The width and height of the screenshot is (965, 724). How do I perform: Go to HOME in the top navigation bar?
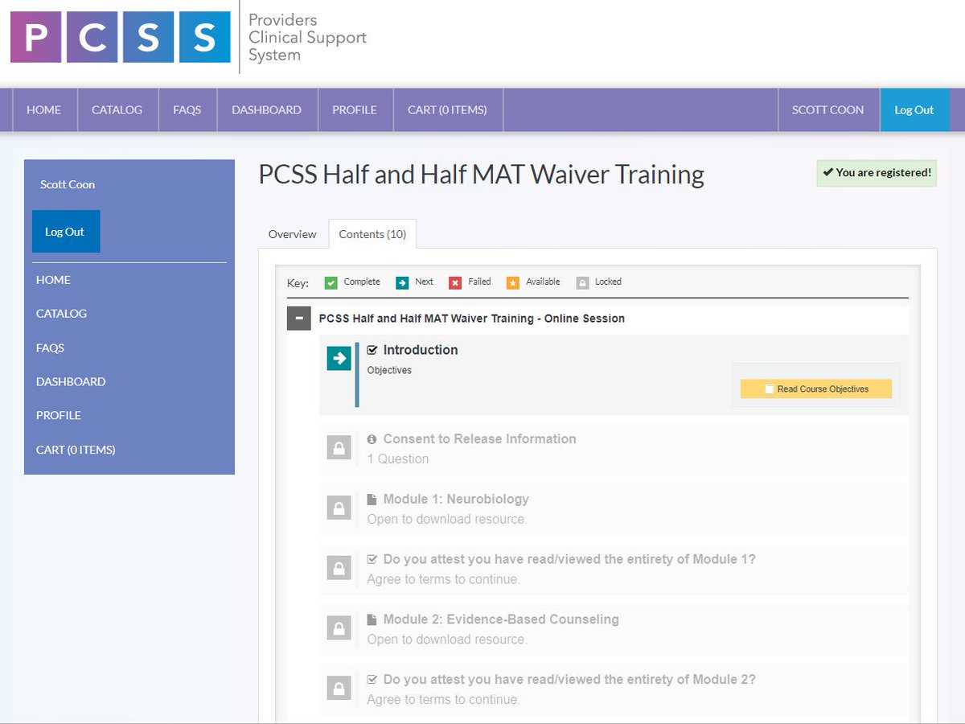point(44,110)
